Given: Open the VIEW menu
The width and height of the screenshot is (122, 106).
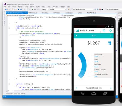Looking at the screenshot, I should point(14,7).
